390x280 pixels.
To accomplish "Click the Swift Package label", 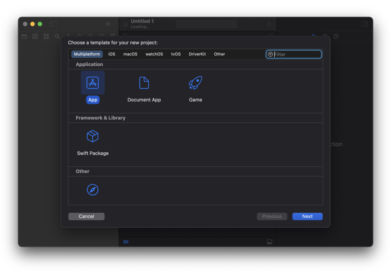I will [x=93, y=153].
